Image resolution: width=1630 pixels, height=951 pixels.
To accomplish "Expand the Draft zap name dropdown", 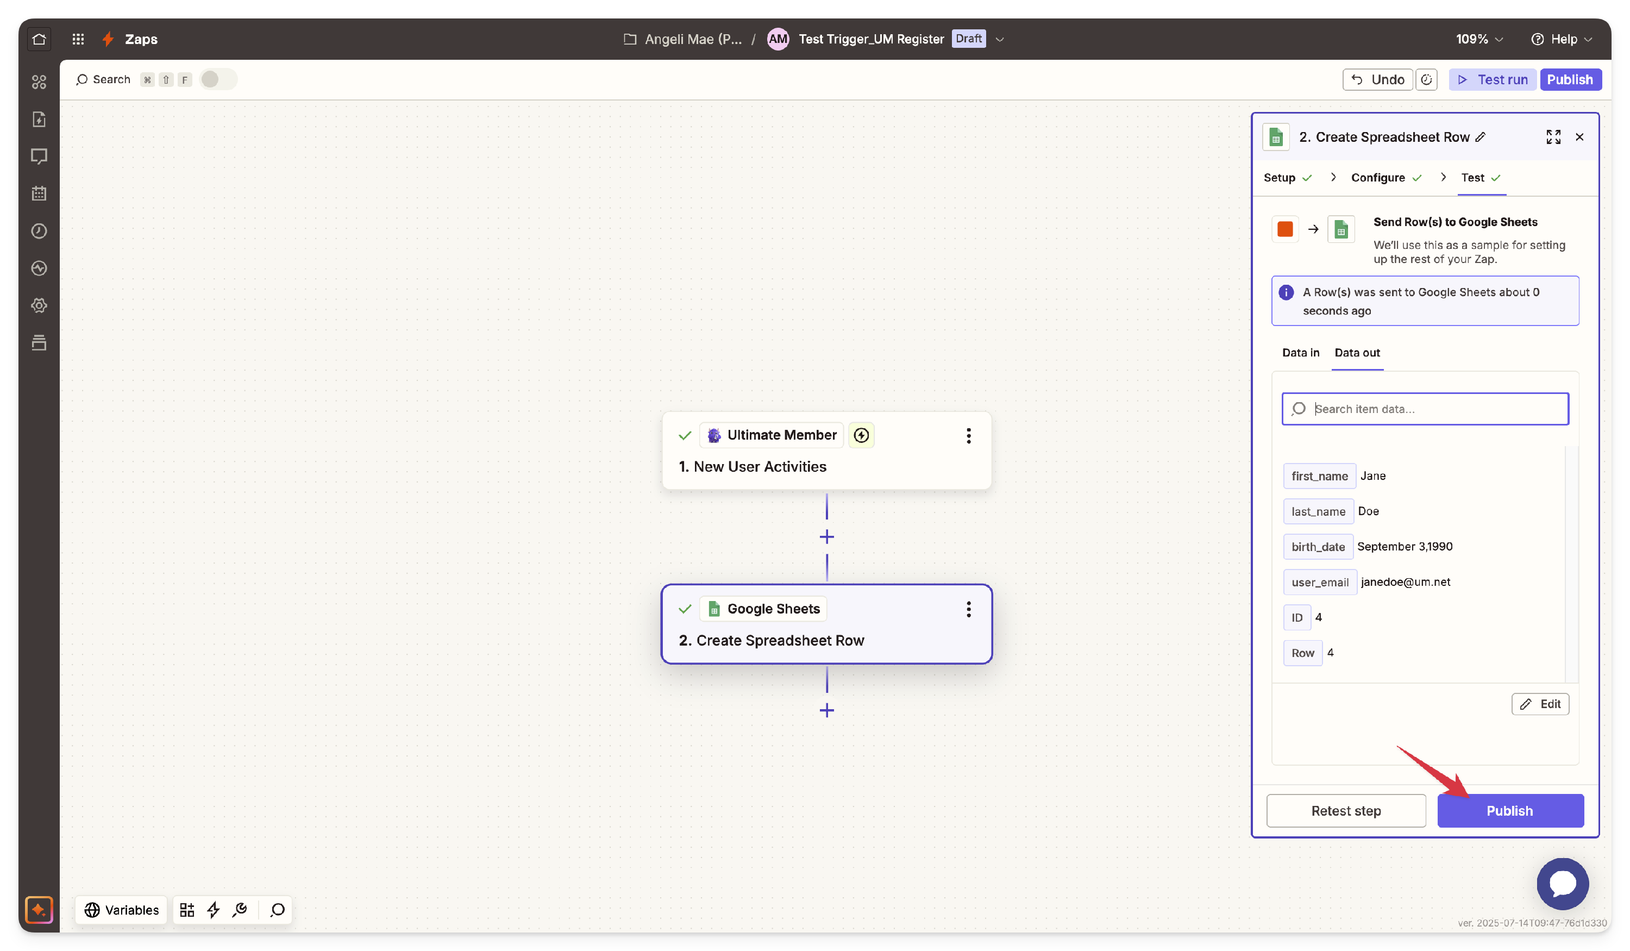I will (x=999, y=40).
